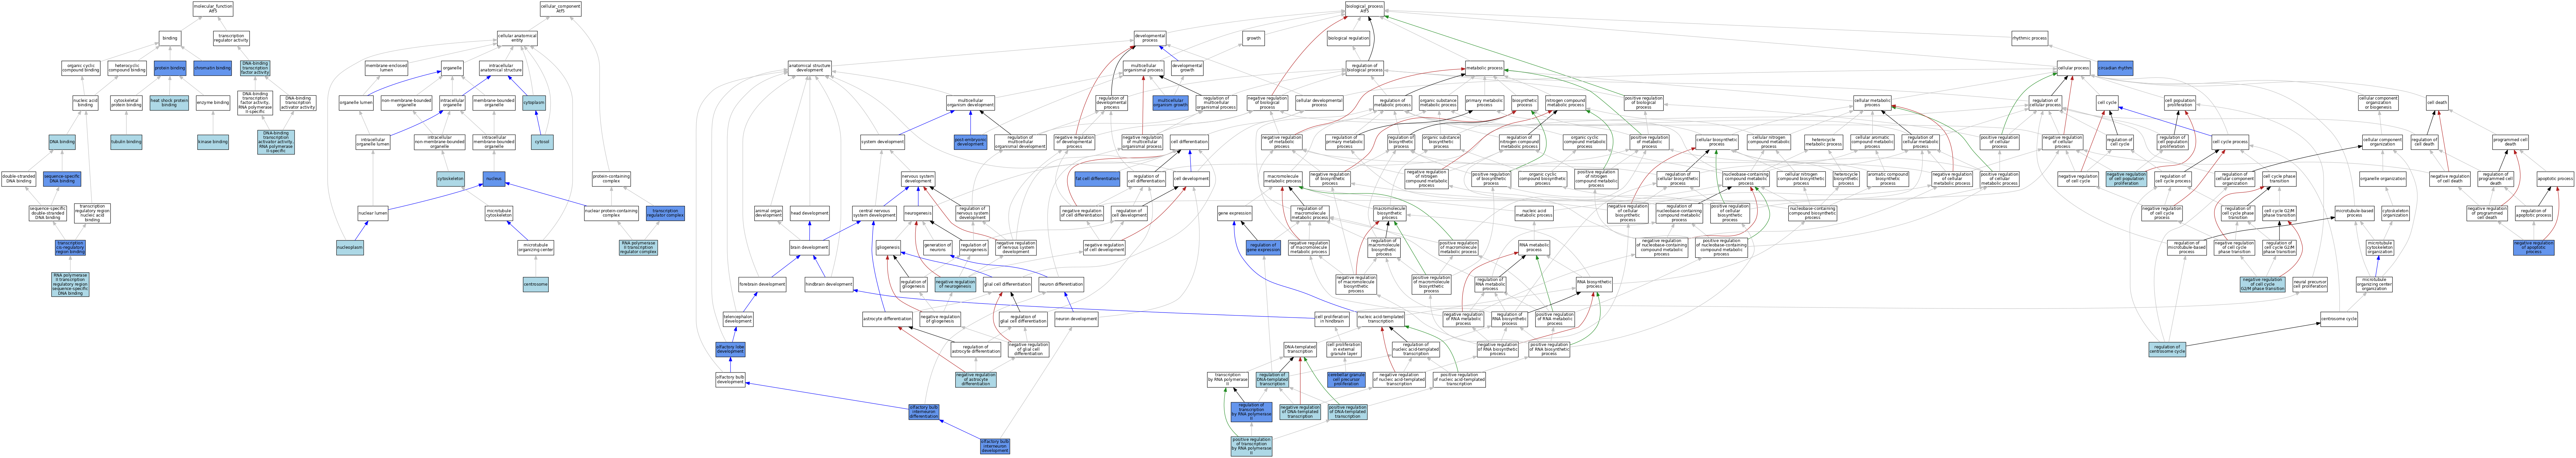
Task: Click the 'centrosome cycle' node
Action: [x=2339, y=319]
